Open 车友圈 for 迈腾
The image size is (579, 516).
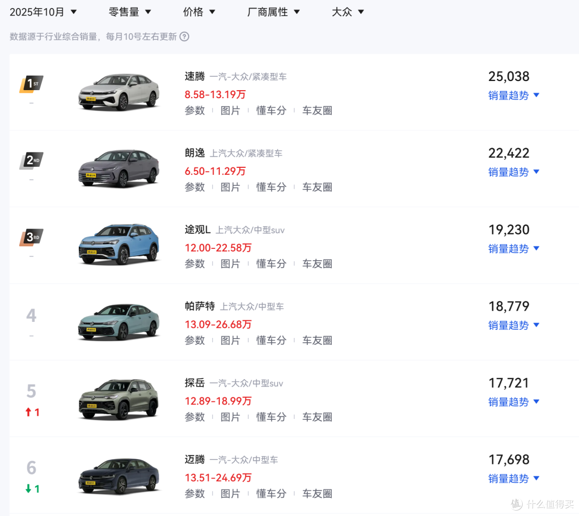317,493
